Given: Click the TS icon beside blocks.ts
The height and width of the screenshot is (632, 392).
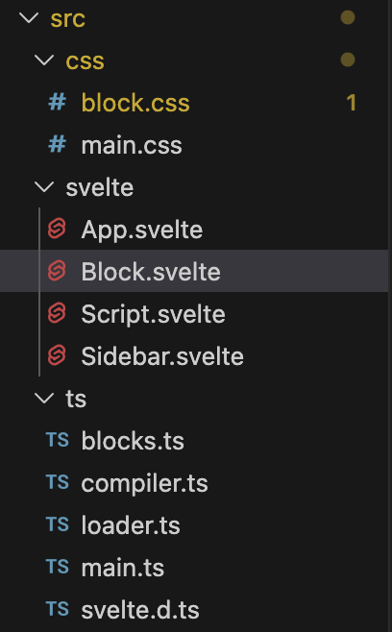Looking at the screenshot, I should 58,440.
